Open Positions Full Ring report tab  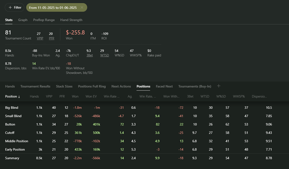(x=91, y=86)
